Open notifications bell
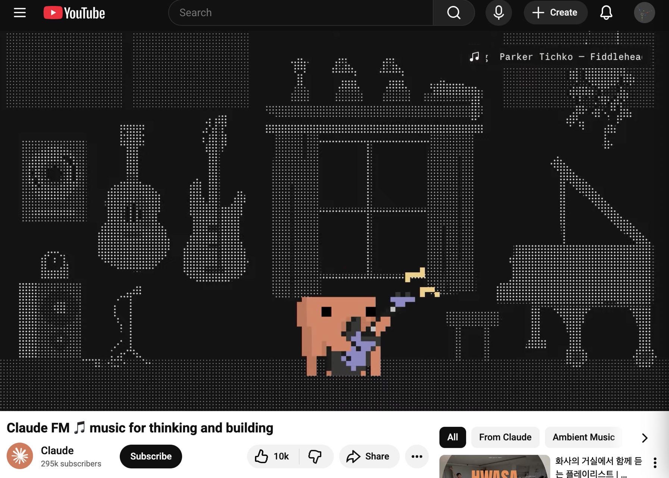The image size is (669, 478). coord(606,13)
